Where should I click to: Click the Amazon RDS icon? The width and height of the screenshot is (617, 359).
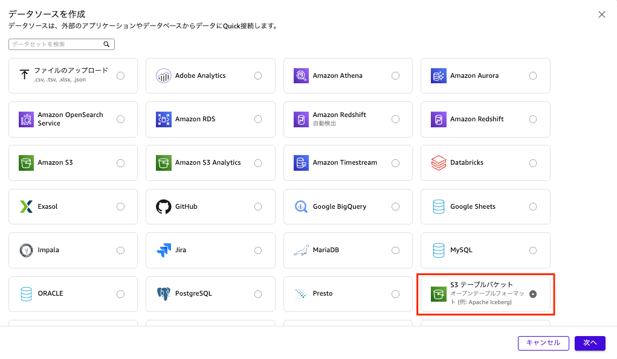click(x=163, y=119)
